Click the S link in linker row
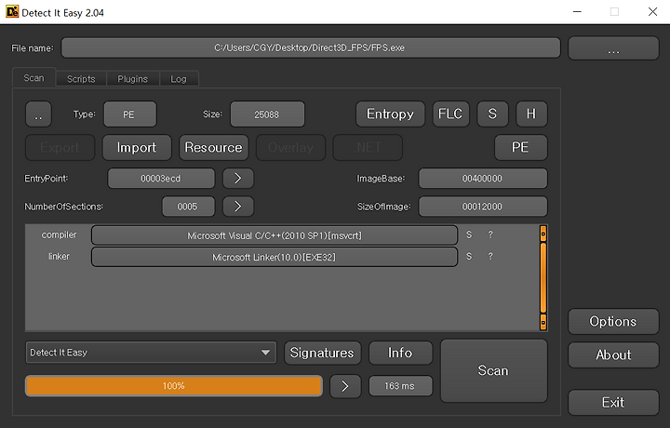 click(469, 256)
